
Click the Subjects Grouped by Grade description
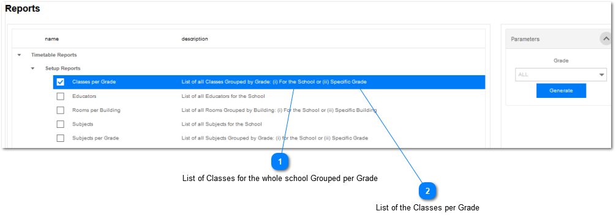click(x=274, y=138)
